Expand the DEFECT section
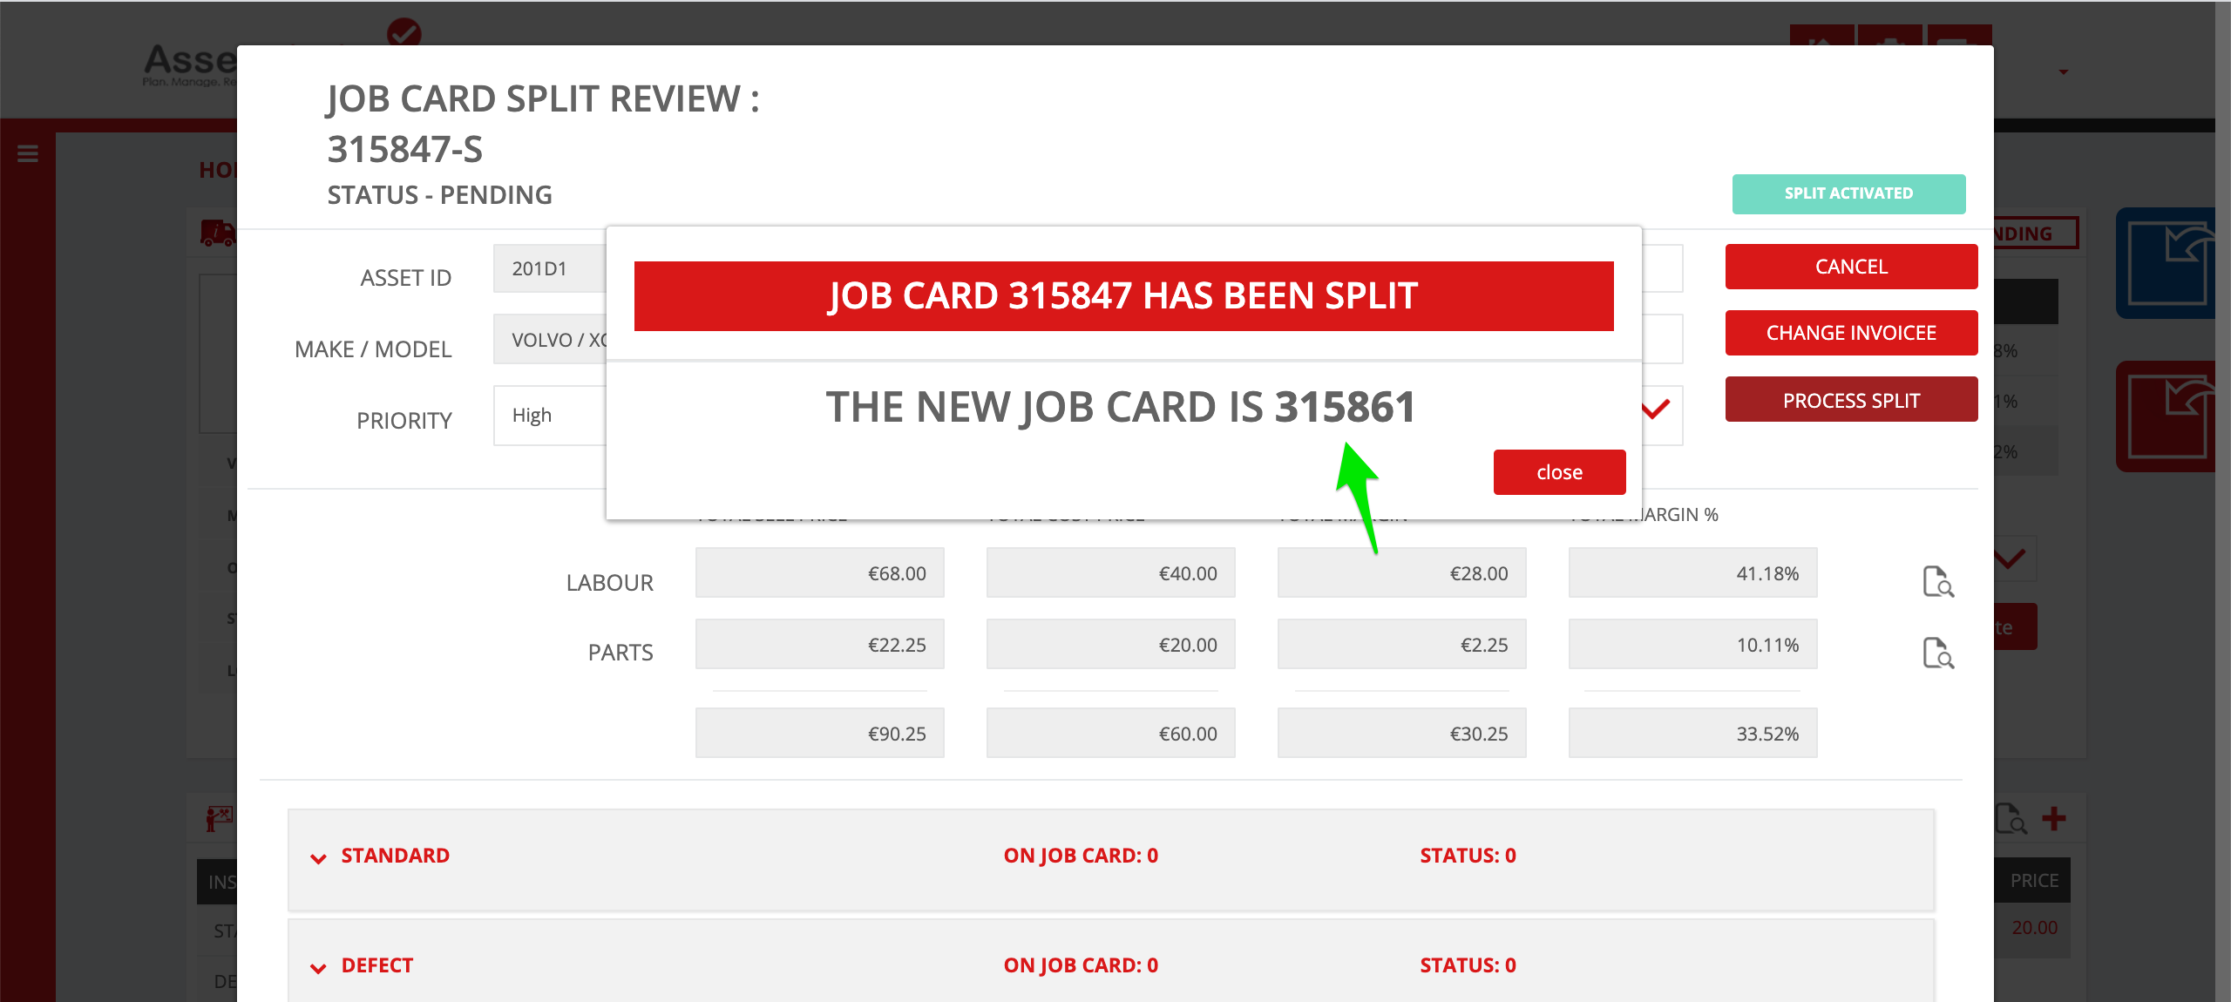The image size is (2231, 1002). point(319,968)
